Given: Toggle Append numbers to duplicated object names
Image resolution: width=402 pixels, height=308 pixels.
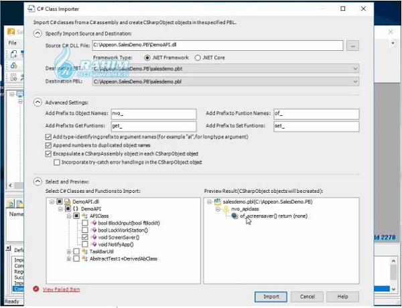Looking at the screenshot, I should pos(48,145).
